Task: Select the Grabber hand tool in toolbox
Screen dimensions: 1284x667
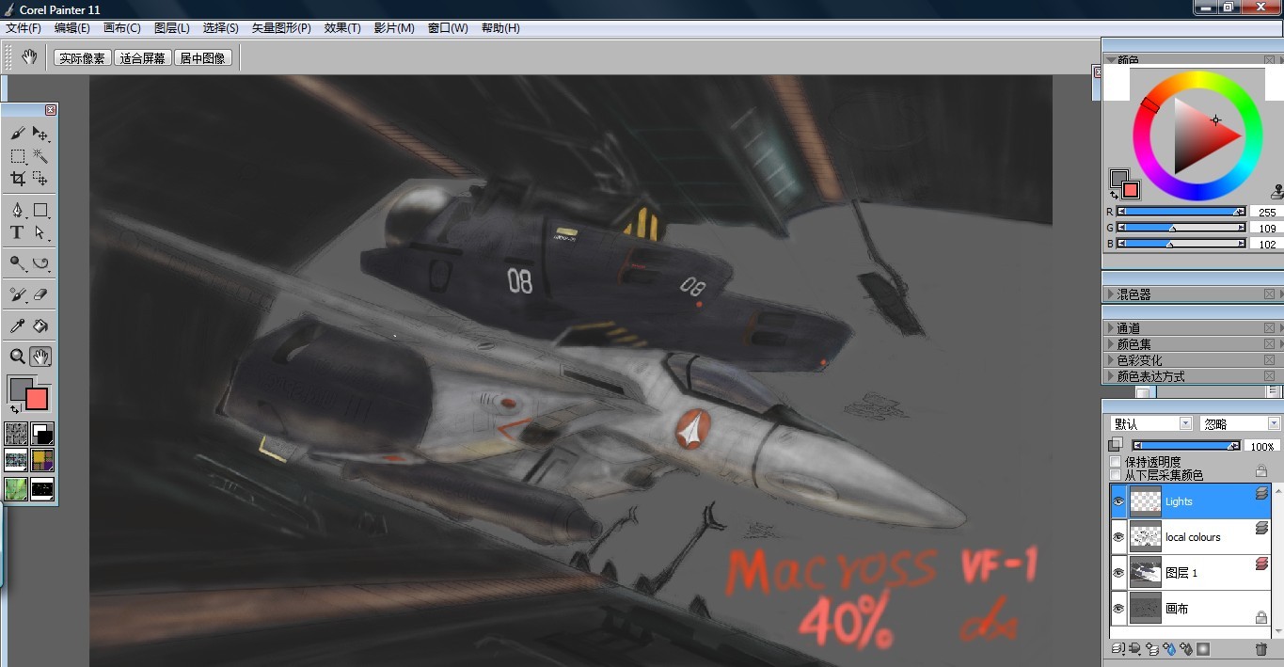Action: [x=40, y=357]
